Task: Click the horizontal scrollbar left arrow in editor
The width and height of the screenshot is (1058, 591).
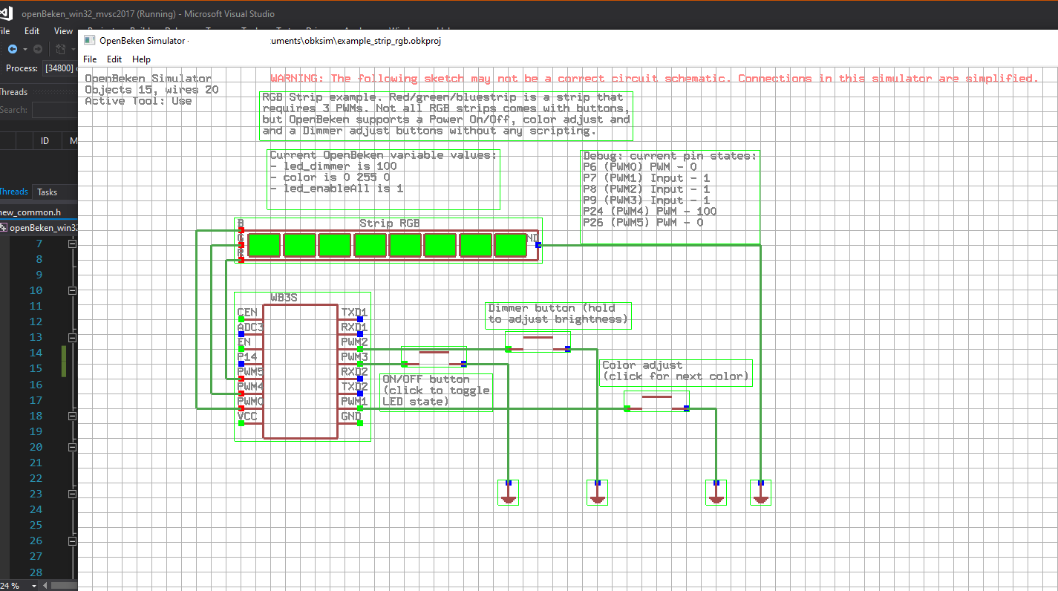Action: 45,586
